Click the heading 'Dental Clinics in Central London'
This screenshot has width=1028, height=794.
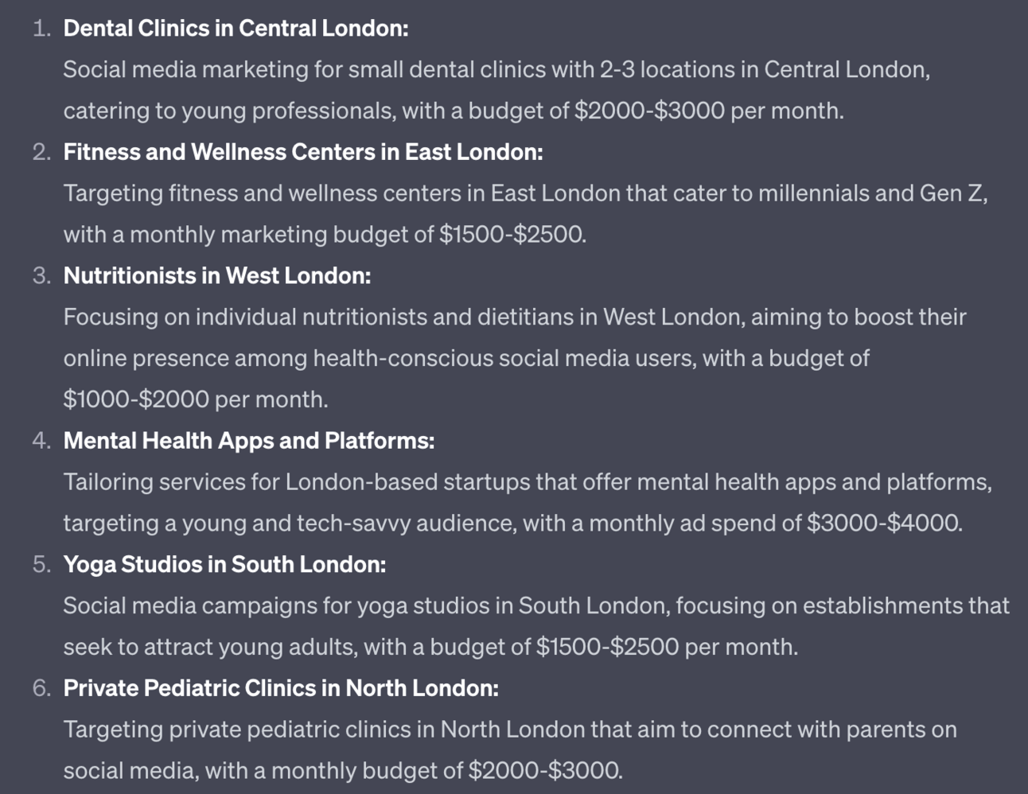(236, 29)
